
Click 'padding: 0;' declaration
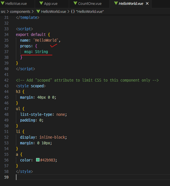[x=32, y=120]
